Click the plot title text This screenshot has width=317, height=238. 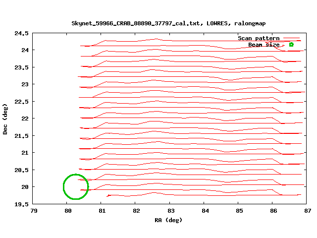168,23
